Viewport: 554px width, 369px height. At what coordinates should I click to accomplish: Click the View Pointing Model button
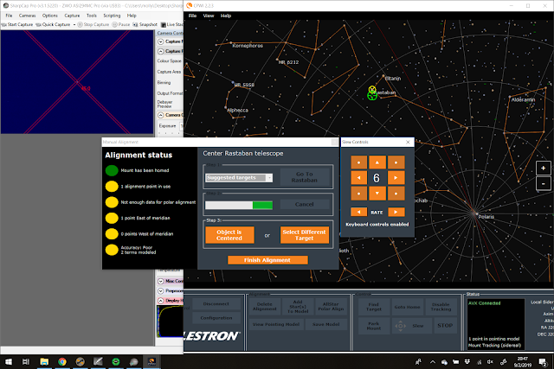point(276,324)
